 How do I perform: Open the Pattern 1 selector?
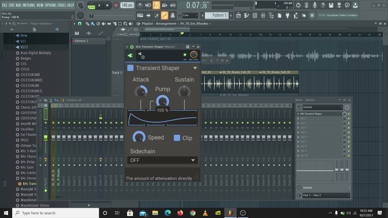[216, 15]
